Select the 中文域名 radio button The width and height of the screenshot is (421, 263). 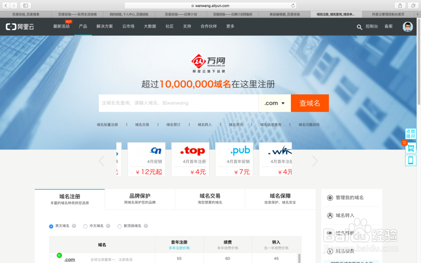coord(85,226)
